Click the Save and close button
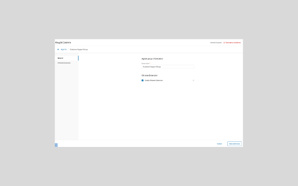 pyautogui.click(x=234, y=144)
